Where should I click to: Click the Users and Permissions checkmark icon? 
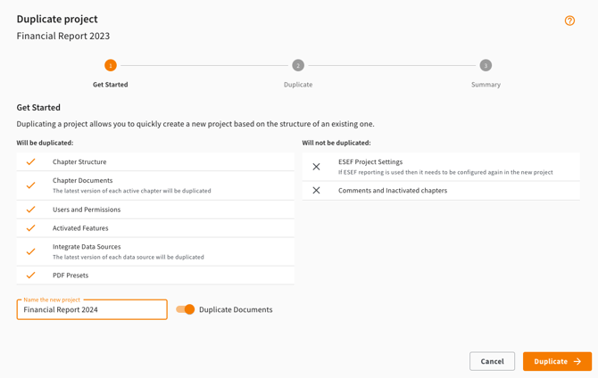click(31, 210)
